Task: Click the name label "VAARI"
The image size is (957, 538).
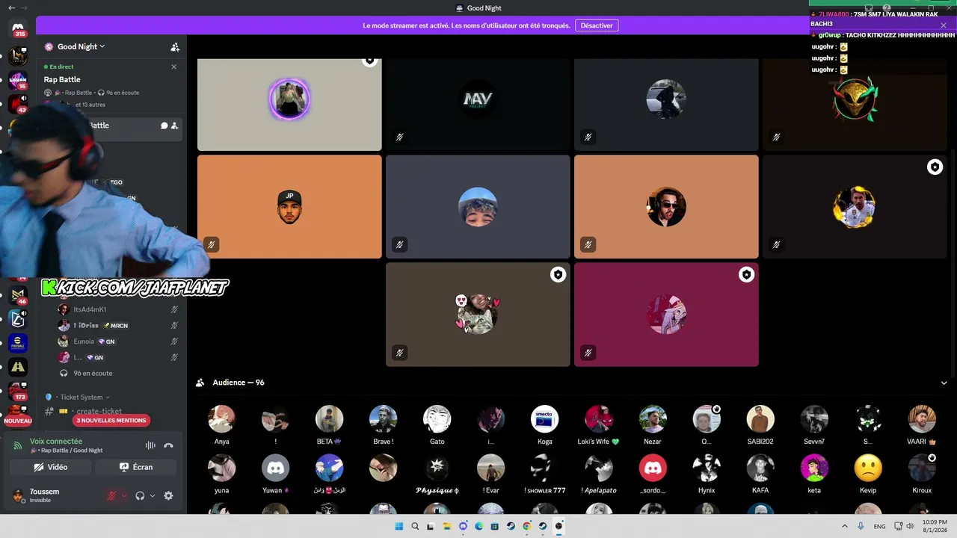Action: 922,442
